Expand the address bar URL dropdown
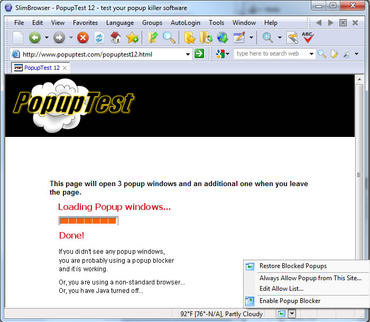 click(x=188, y=54)
